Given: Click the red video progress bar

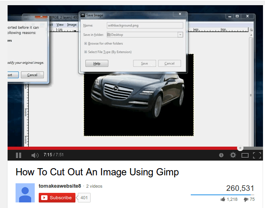Looking at the screenshot, I should (x=120, y=148).
